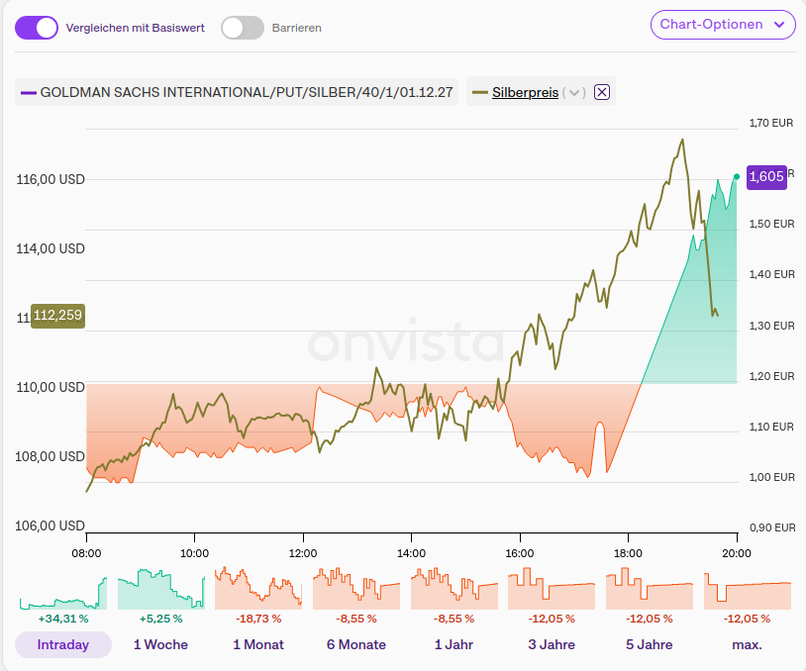
Task: Open the Silberpreis dropdown chevron
Action: (x=574, y=92)
